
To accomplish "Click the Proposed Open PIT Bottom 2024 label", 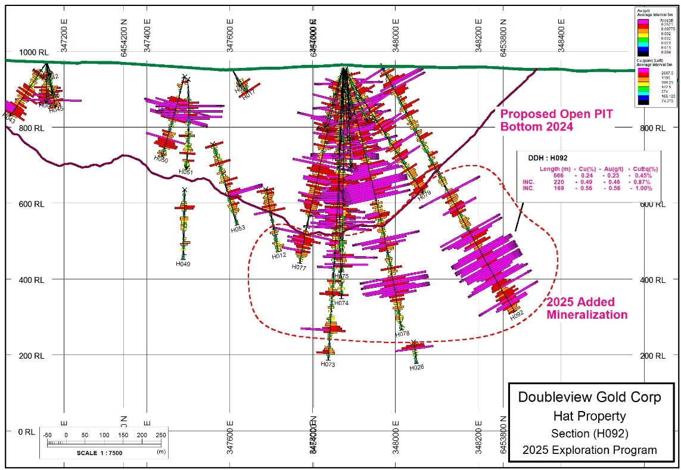I will 556,120.
